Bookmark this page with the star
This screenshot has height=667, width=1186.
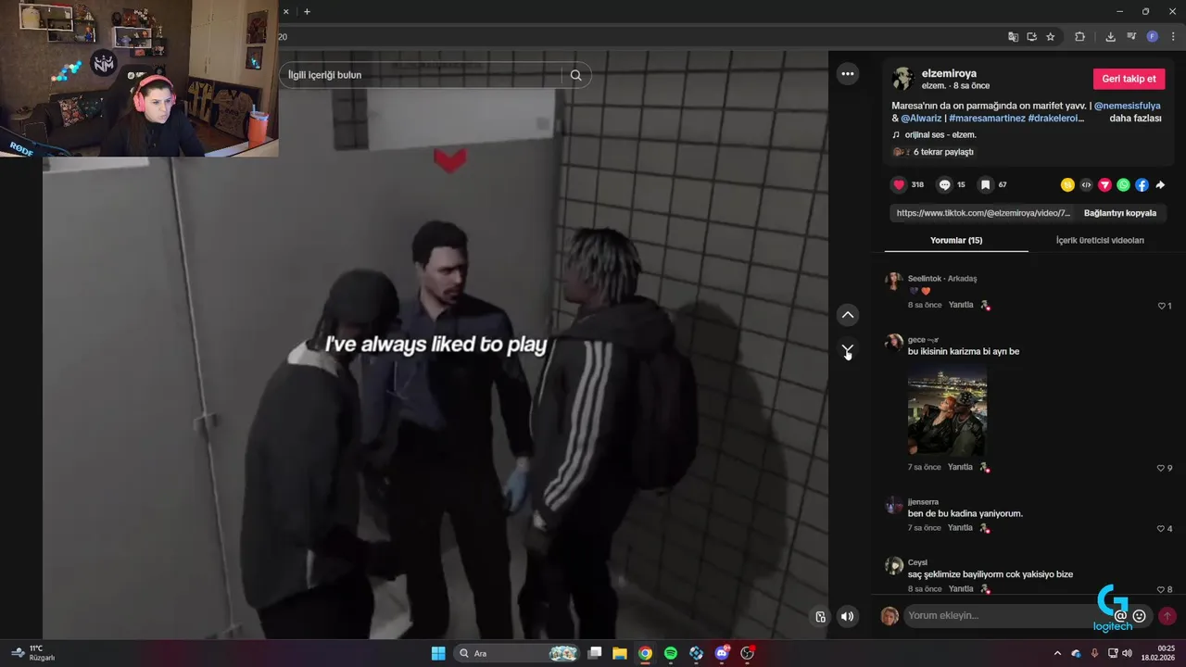[x=1051, y=37]
